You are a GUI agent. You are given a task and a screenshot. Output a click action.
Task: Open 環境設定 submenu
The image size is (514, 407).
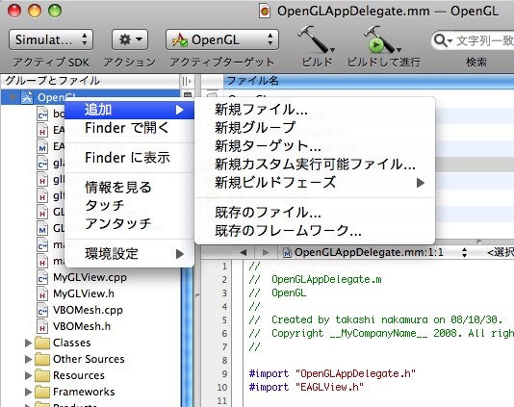pos(130,254)
